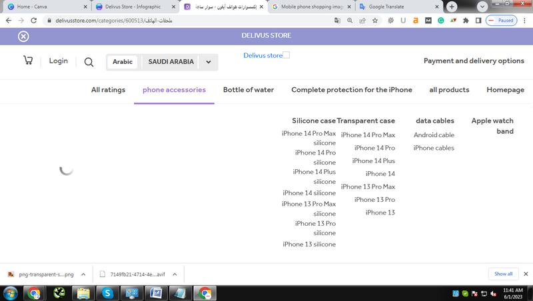The height and width of the screenshot is (301, 533).
Task: Open the data cables category heading
Action: pyautogui.click(x=435, y=121)
